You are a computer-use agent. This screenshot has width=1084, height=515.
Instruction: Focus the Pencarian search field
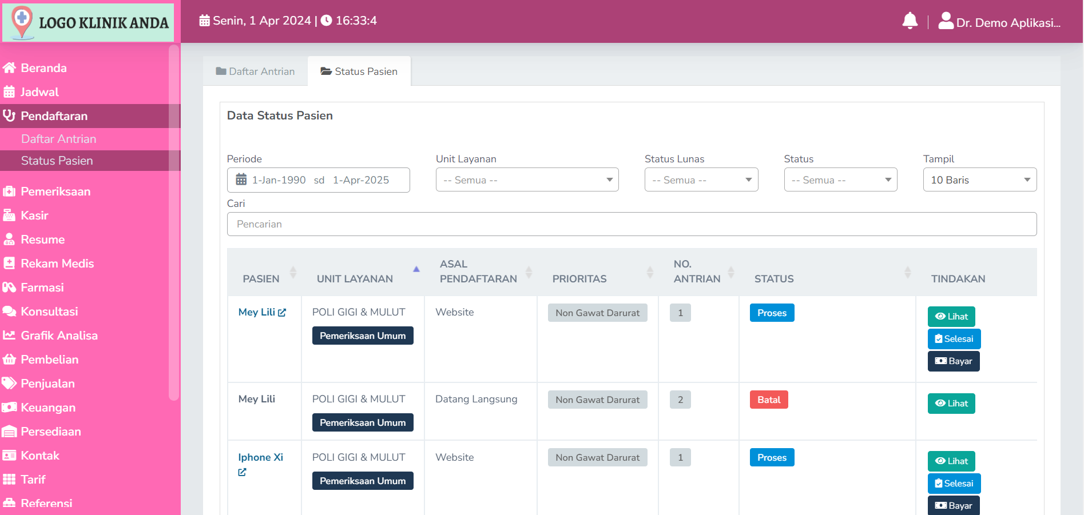pyautogui.click(x=632, y=224)
